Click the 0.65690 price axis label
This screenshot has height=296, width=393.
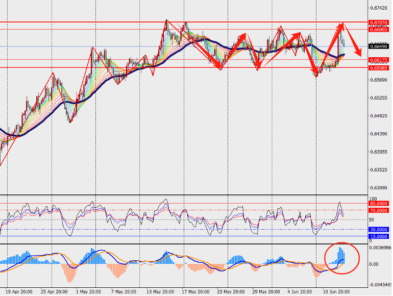coord(379,80)
